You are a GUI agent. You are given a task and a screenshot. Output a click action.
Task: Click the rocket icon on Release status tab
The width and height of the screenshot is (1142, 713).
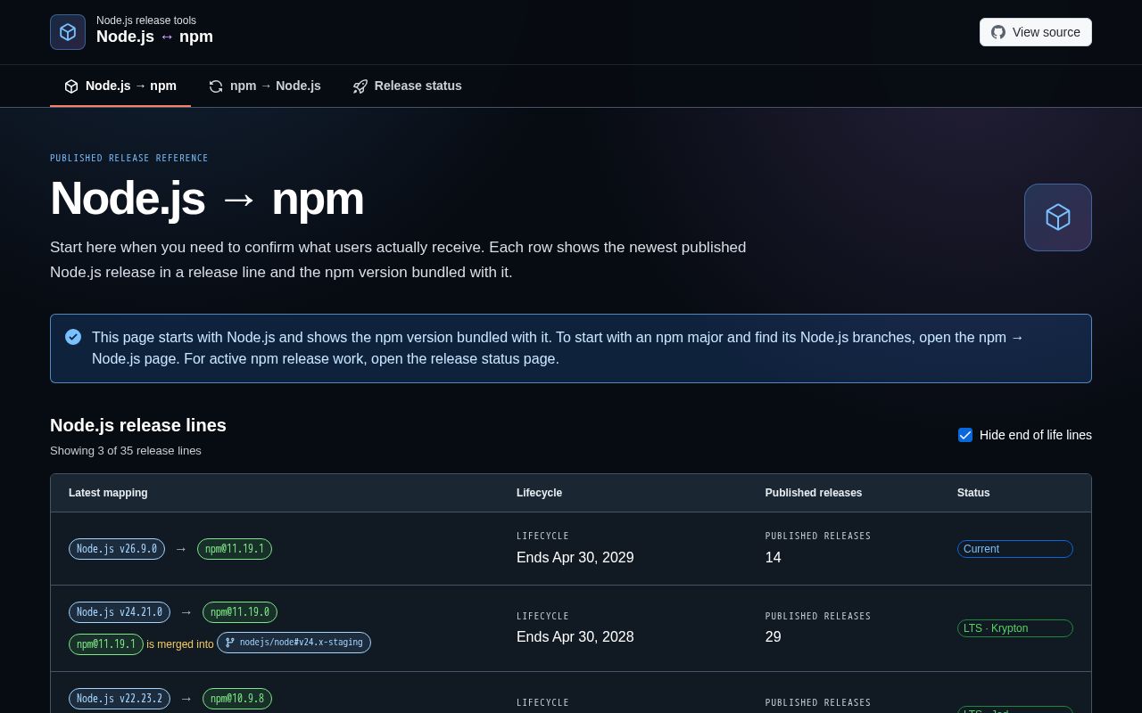pyautogui.click(x=360, y=86)
